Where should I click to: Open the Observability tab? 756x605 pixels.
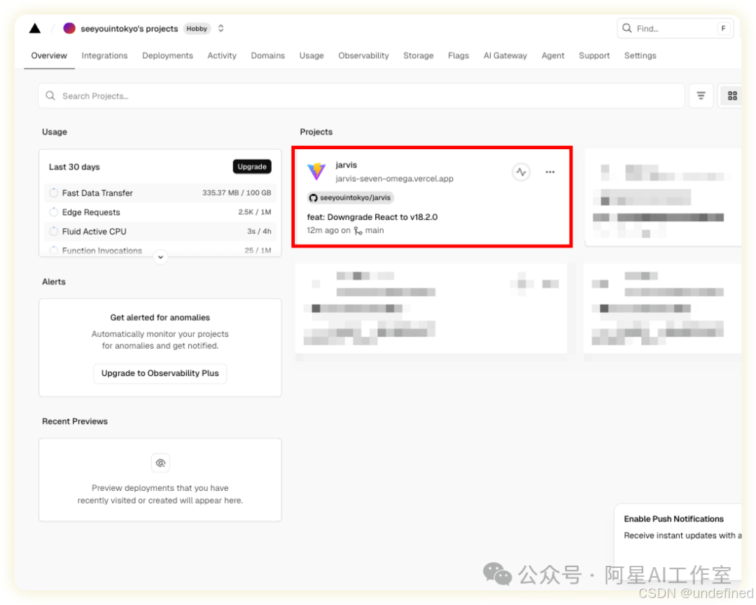point(363,55)
